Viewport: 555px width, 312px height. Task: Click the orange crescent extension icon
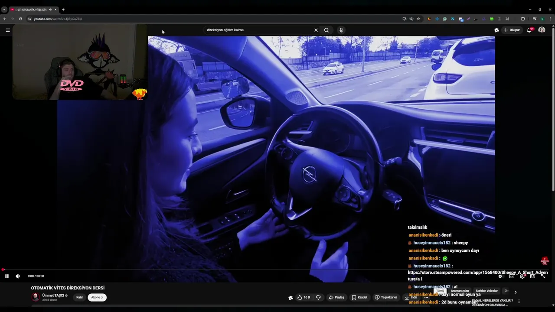429,19
